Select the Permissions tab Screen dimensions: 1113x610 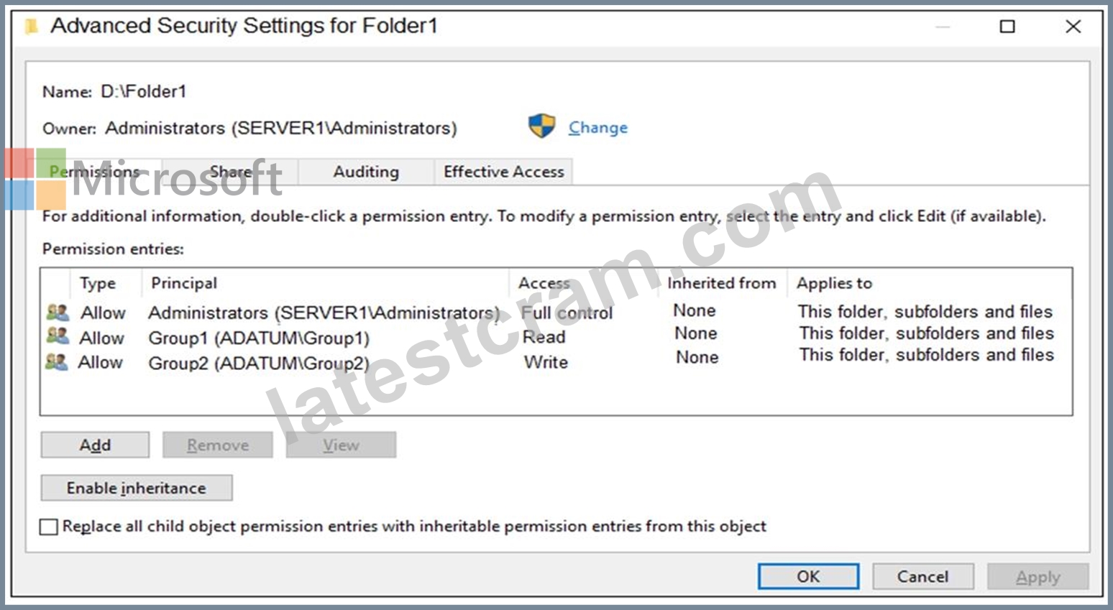coord(95,172)
